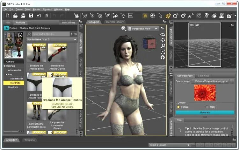Save the scene with the floppy disk icon

[x=31, y=16]
